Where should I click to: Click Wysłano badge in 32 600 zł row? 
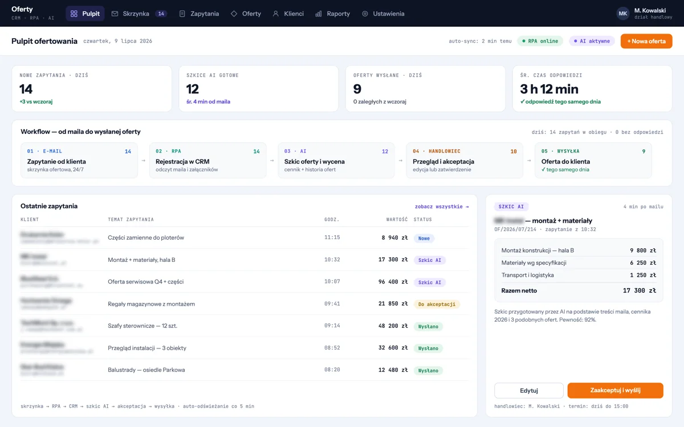[x=428, y=348]
